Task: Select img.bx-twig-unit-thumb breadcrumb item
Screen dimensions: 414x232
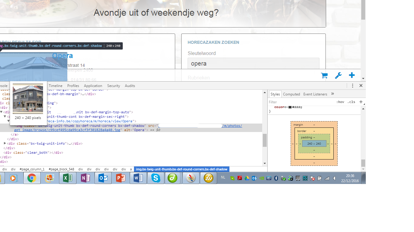Action: [x=182, y=169]
